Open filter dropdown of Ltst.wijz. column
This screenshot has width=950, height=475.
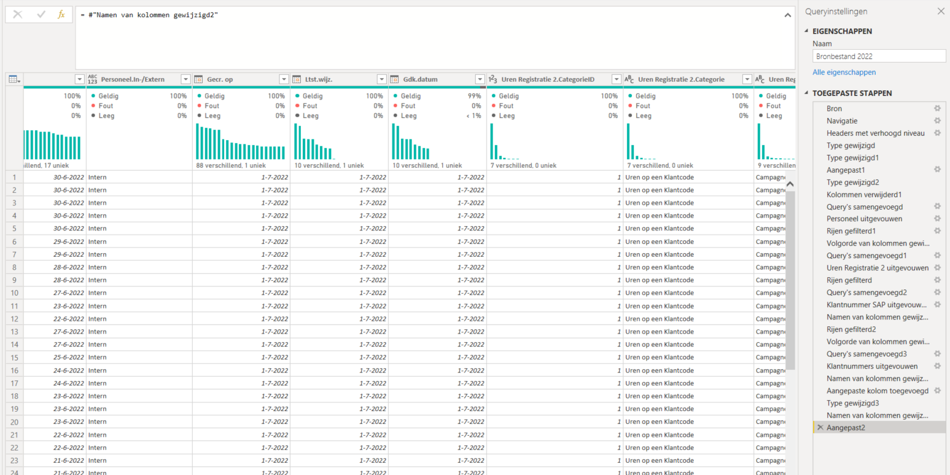pos(382,79)
